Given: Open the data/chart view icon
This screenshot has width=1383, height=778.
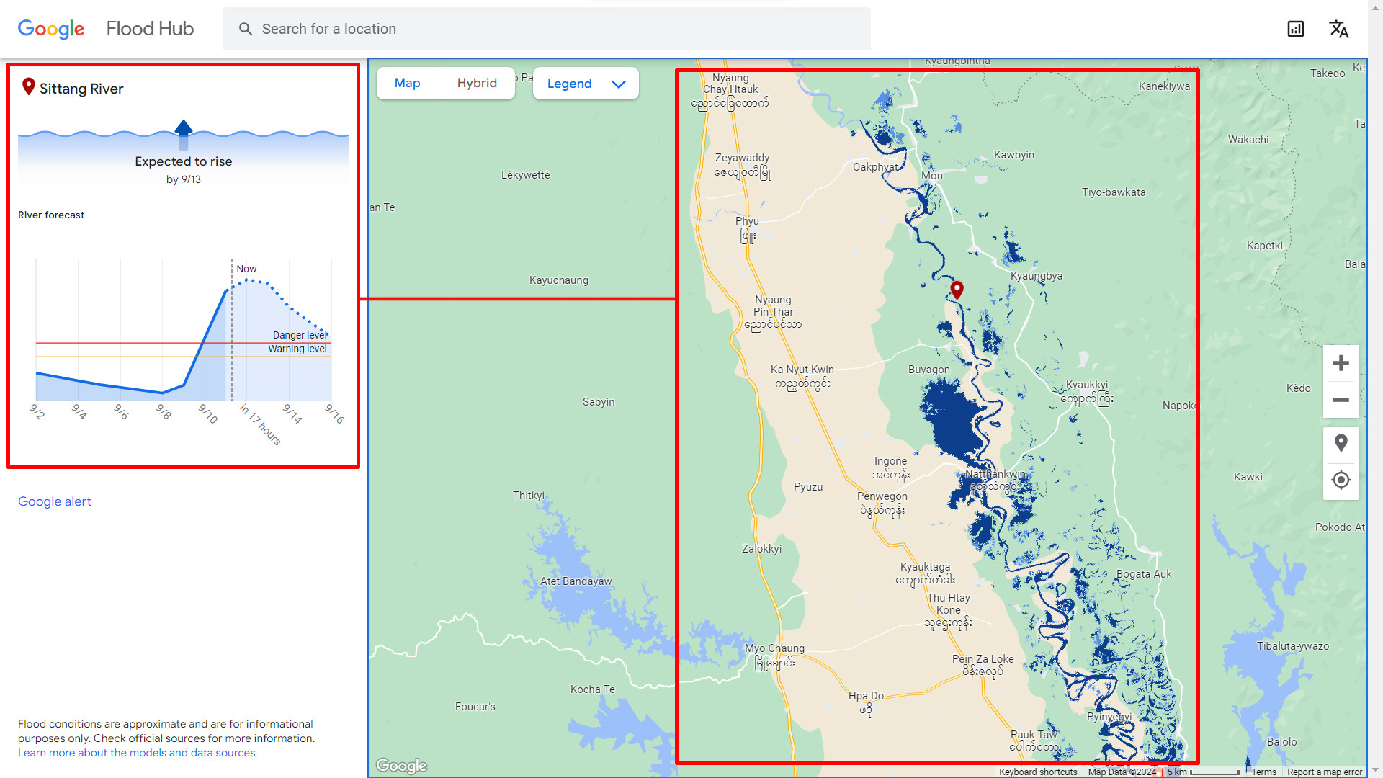Looking at the screenshot, I should (x=1296, y=29).
